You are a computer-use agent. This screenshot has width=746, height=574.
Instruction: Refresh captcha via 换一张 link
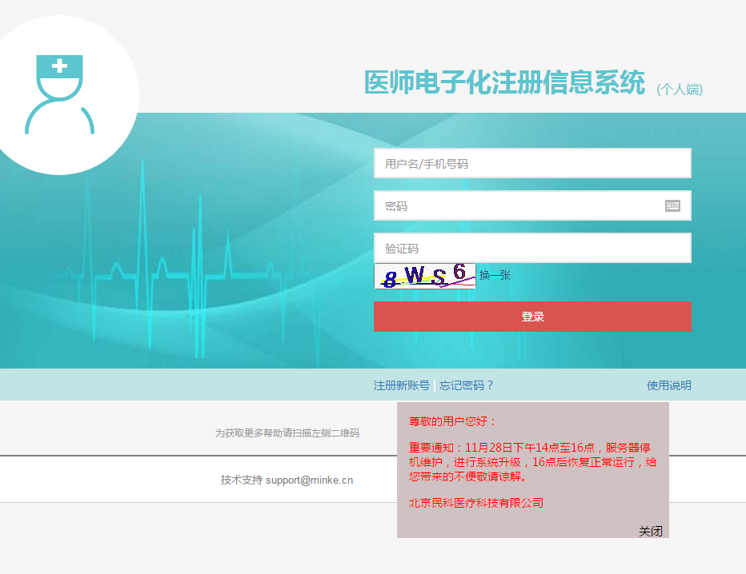(x=495, y=275)
